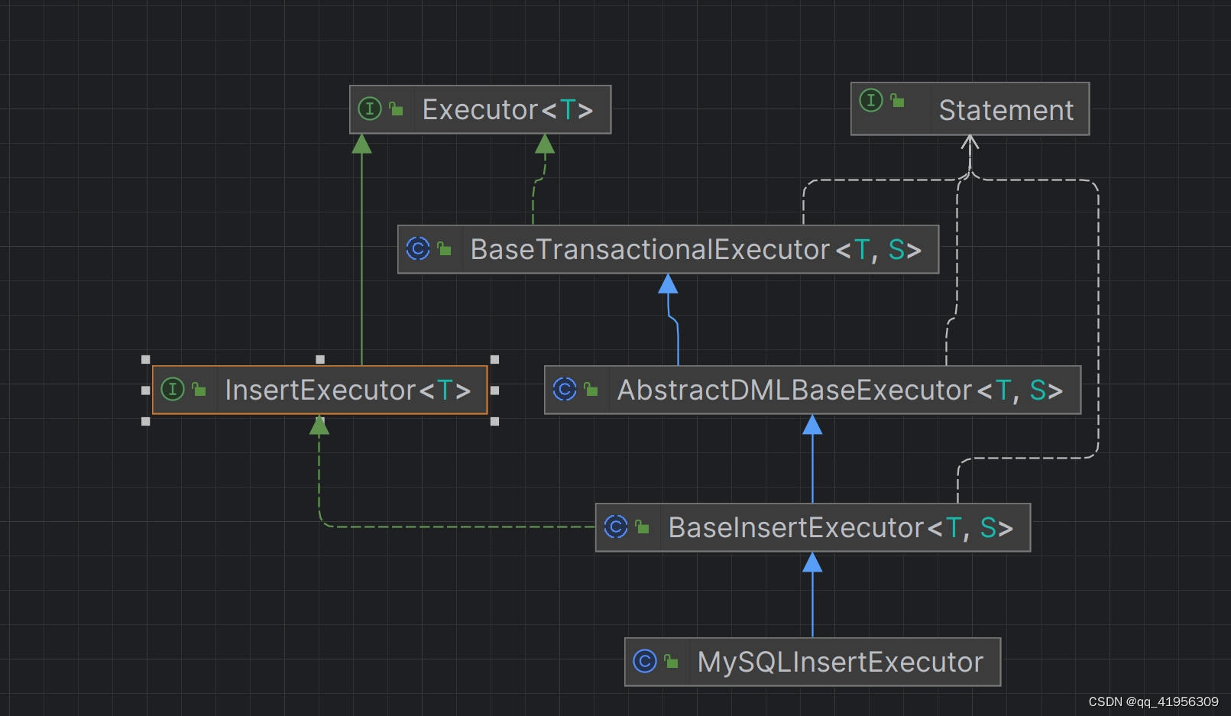Click the class icon on BaseInsertExecutor
1231x716 pixels.
point(616,526)
